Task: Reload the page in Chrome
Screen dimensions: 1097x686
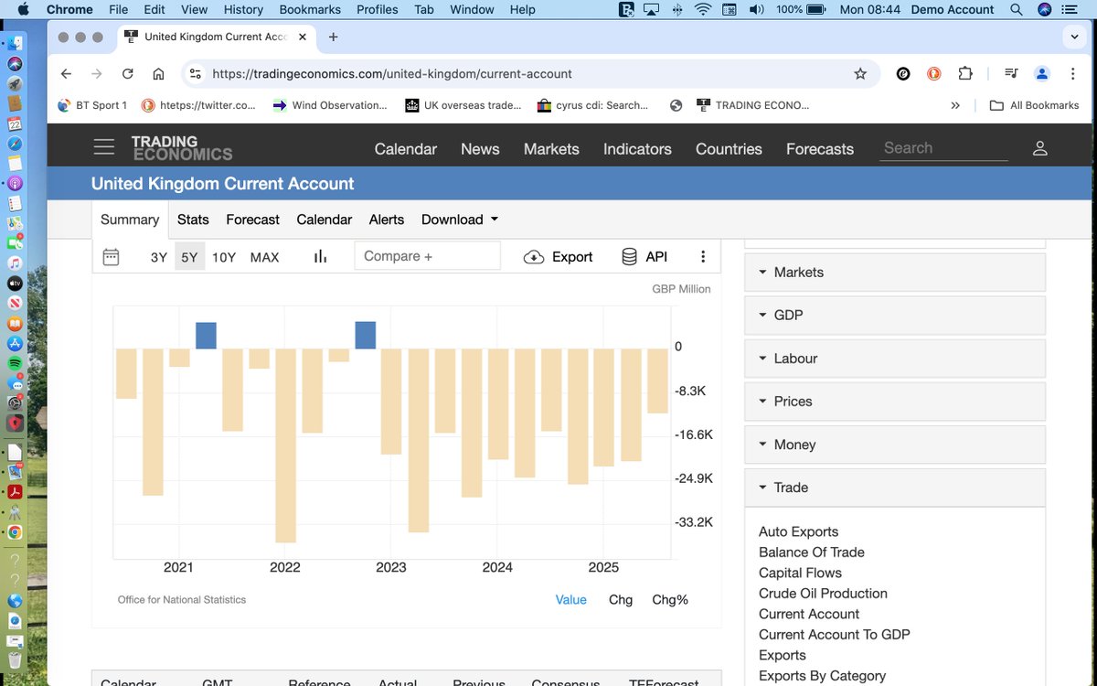Action: click(127, 74)
